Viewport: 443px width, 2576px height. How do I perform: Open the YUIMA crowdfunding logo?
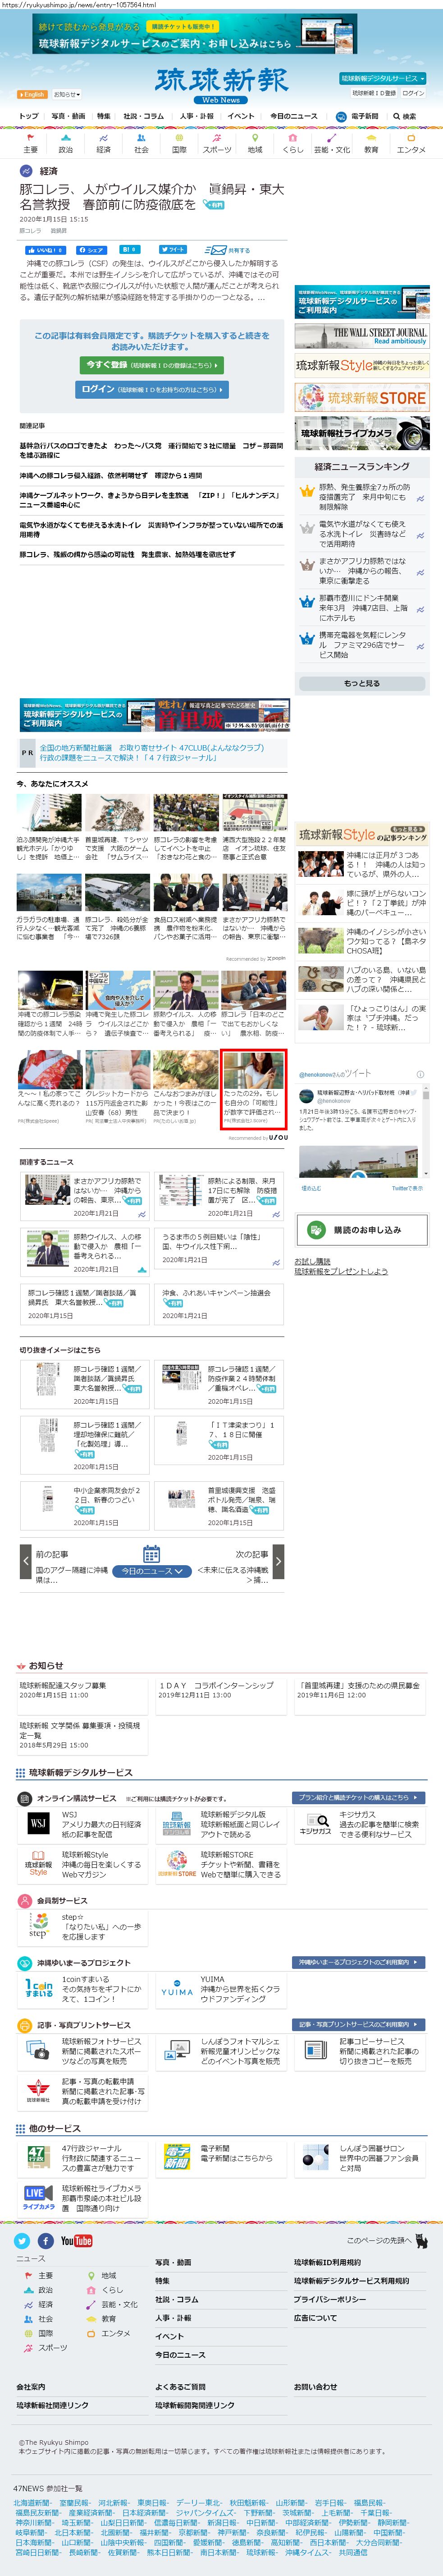[x=177, y=1987]
